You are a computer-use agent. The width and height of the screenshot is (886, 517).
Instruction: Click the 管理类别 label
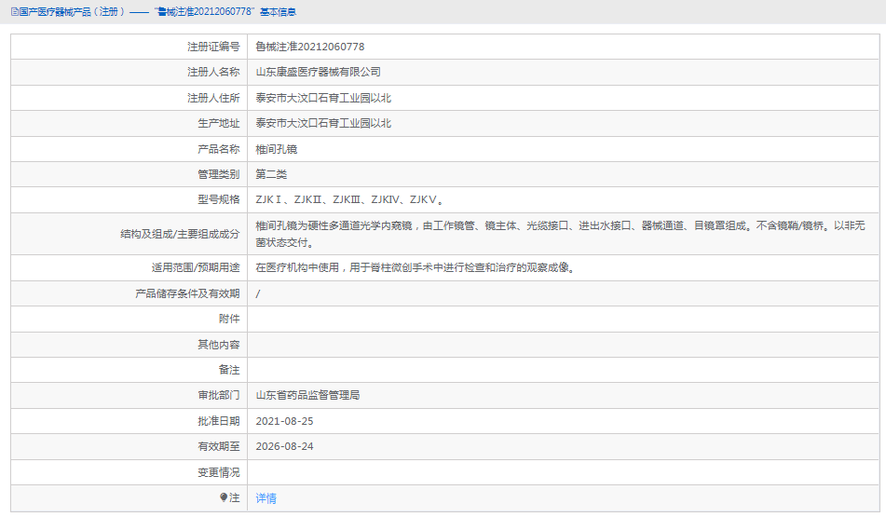219,174
